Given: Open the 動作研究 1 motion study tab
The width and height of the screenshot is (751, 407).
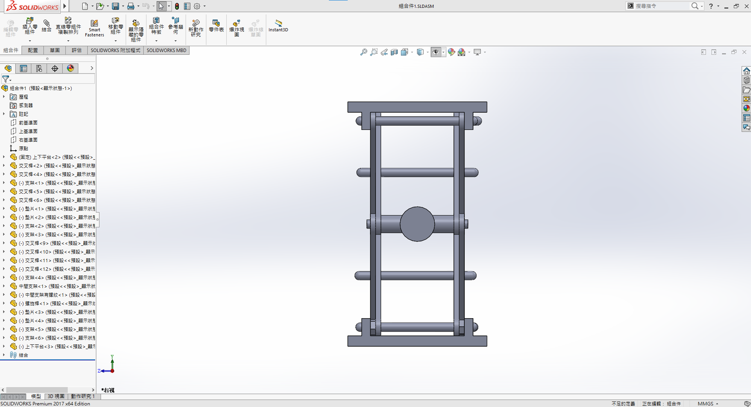Looking at the screenshot, I should 83,396.
